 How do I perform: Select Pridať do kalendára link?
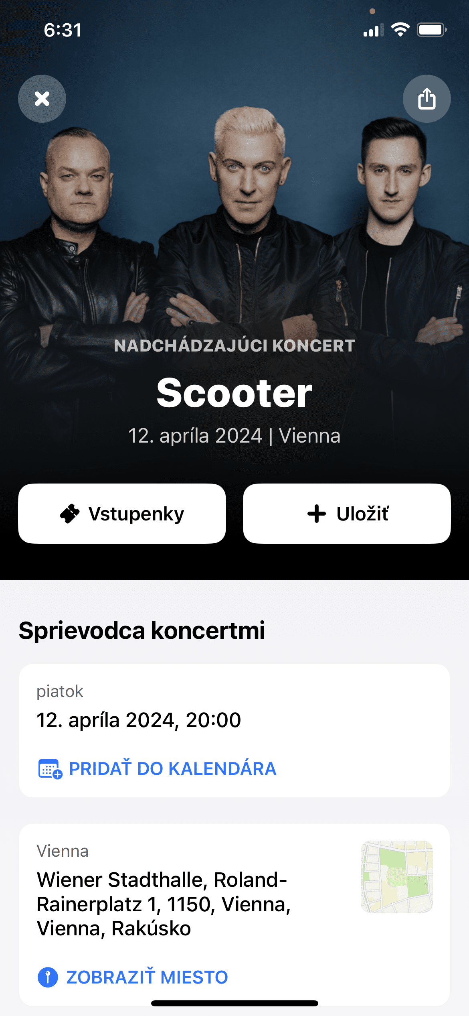[172, 769]
